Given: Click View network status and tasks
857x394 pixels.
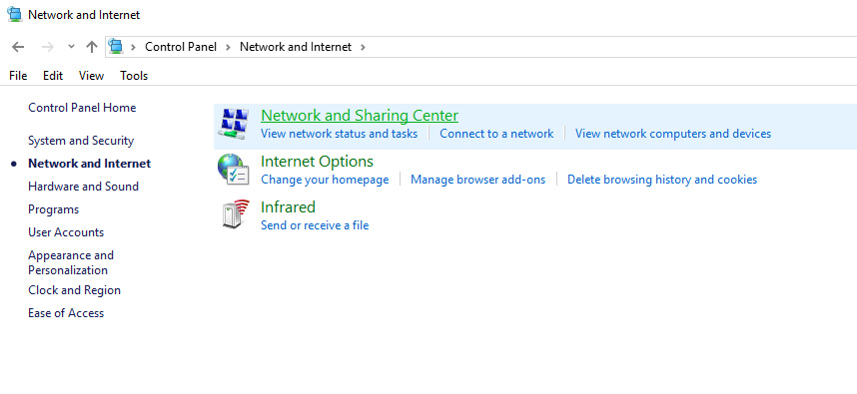Looking at the screenshot, I should (339, 134).
